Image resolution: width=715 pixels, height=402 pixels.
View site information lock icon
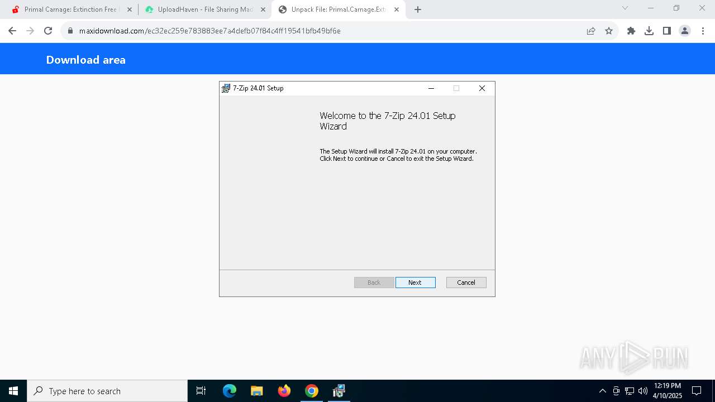[70, 31]
